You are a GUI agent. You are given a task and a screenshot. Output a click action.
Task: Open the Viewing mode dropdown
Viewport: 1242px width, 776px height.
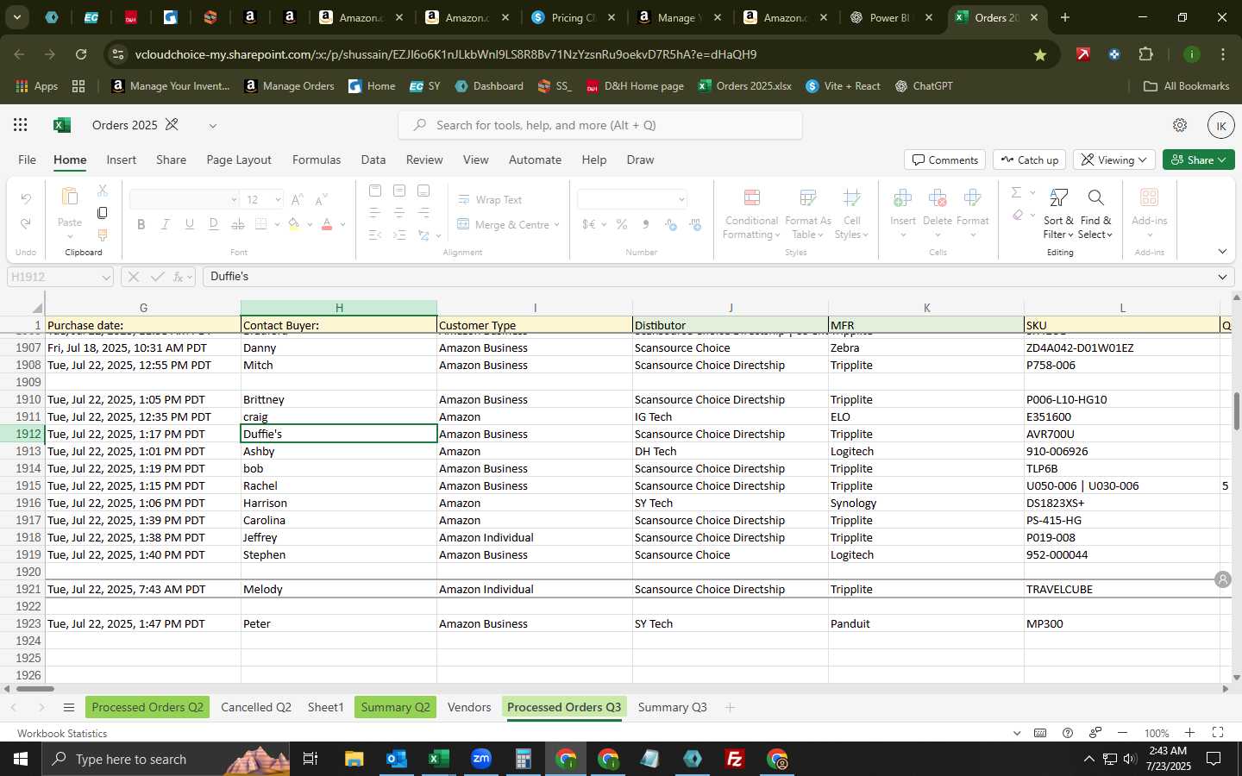[1114, 160]
